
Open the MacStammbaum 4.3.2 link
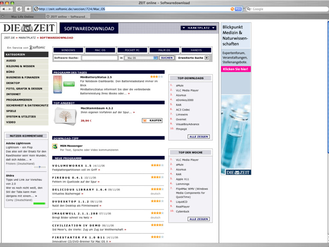click(x=97, y=108)
